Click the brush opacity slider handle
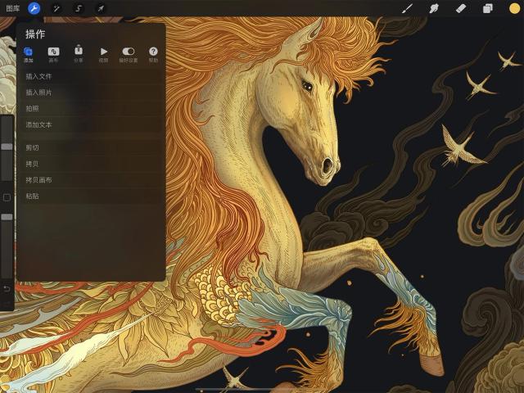This screenshot has width=524, height=393. tap(7, 217)
